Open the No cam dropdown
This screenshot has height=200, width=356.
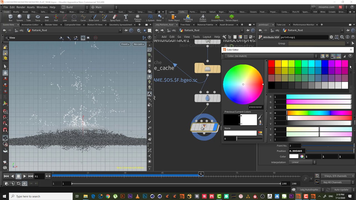pyautogui.click(x=139, y=44)
